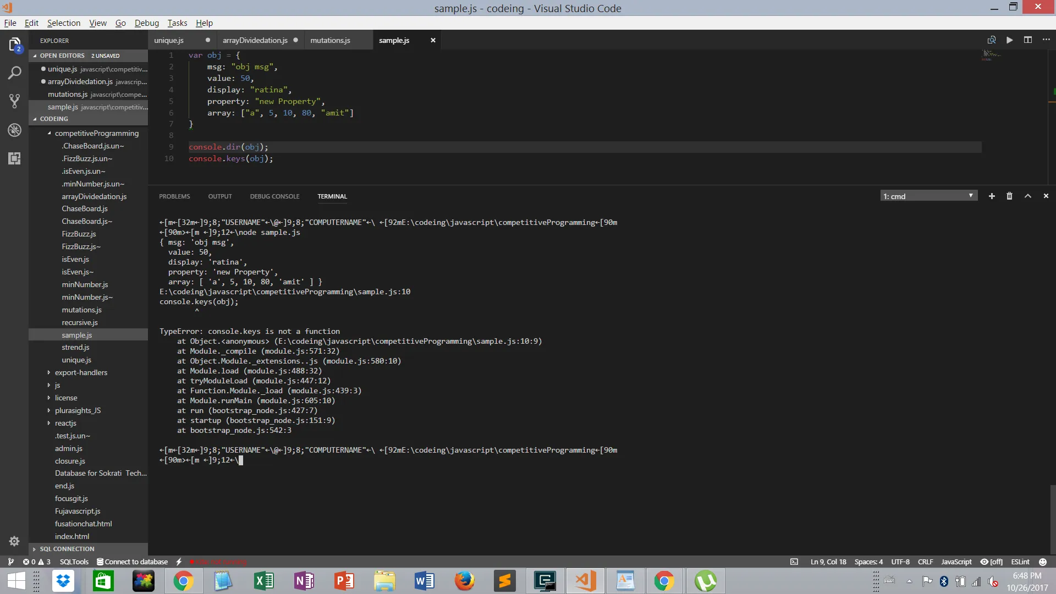1056x594 pixels.
Task: Switch to the mutations.js tab
Action: [330, 40]
